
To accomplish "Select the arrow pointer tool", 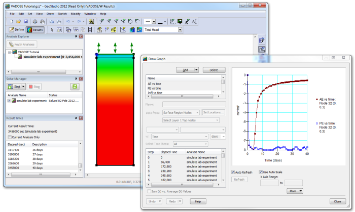I will coord(52,30).
